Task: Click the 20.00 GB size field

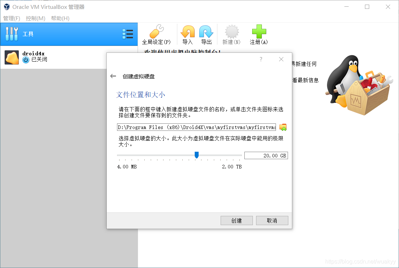Action: pos(266,155)
